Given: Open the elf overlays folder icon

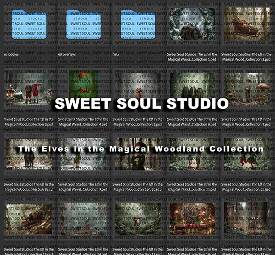Looking at the screenshot, I should click(83, 24).
